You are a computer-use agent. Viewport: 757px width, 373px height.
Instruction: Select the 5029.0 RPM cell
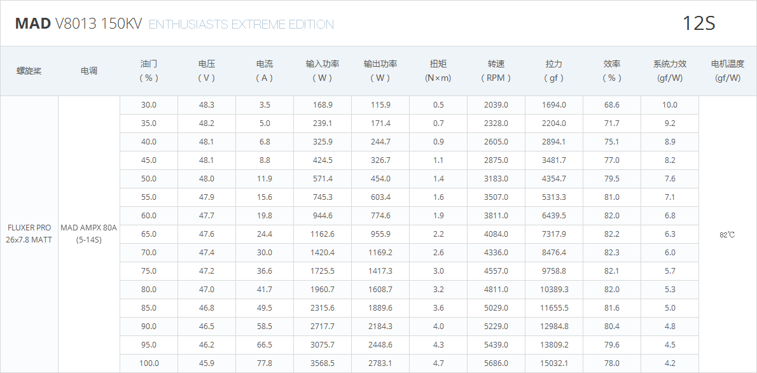[x=496, y=308]
